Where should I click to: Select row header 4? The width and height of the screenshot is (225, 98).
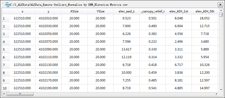click(5, 42)
